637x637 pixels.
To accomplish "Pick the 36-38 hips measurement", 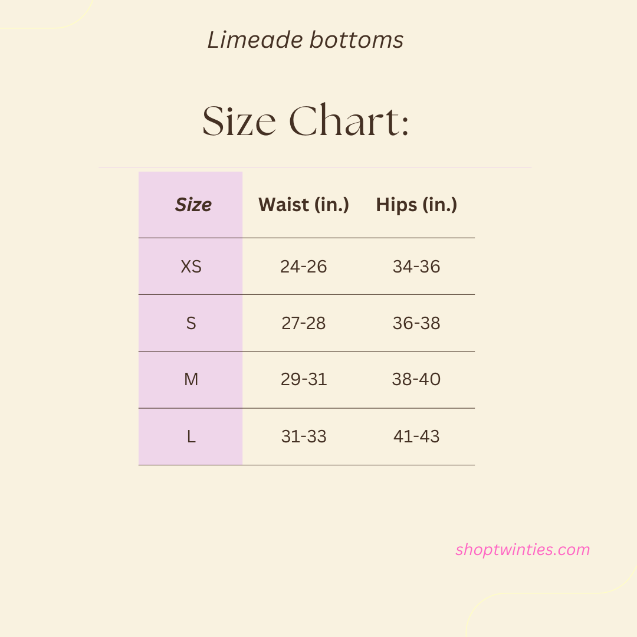I will 416,323.
